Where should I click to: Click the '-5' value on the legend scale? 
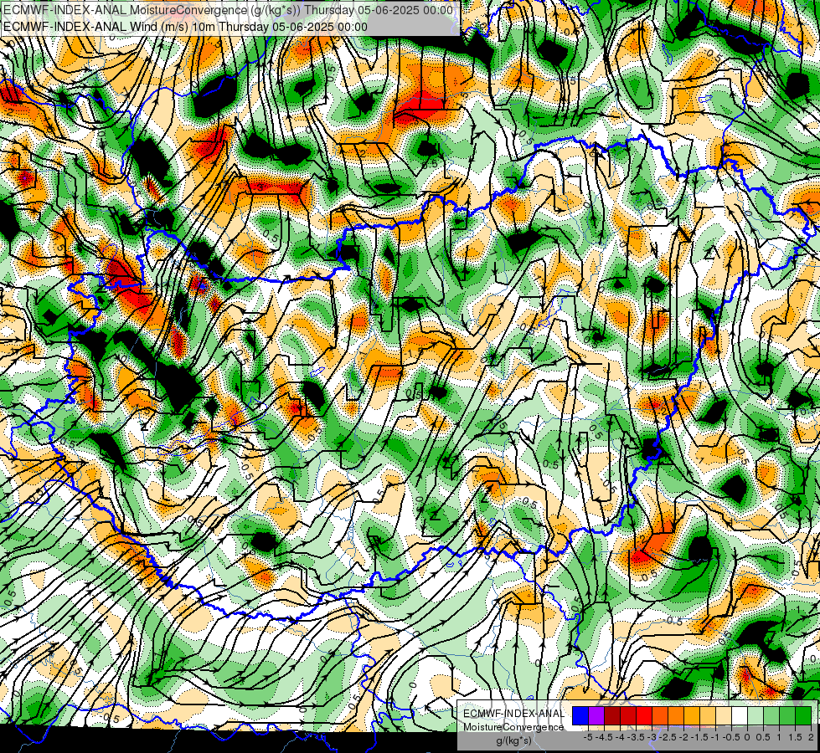(x=588, y=737)
